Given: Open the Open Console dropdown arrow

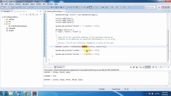Looking at the screenshot, I should (163, 67).
